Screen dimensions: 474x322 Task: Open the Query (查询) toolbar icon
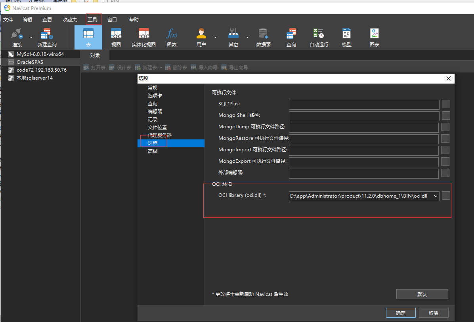(291, 38)
